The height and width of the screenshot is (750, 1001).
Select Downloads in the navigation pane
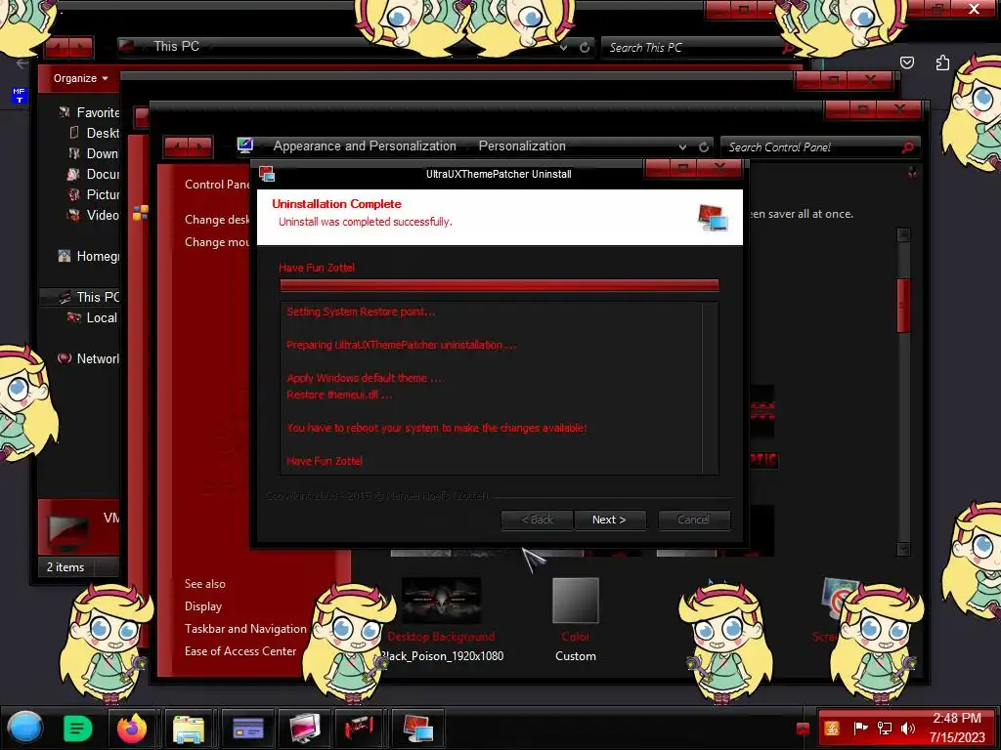[94, 153]
